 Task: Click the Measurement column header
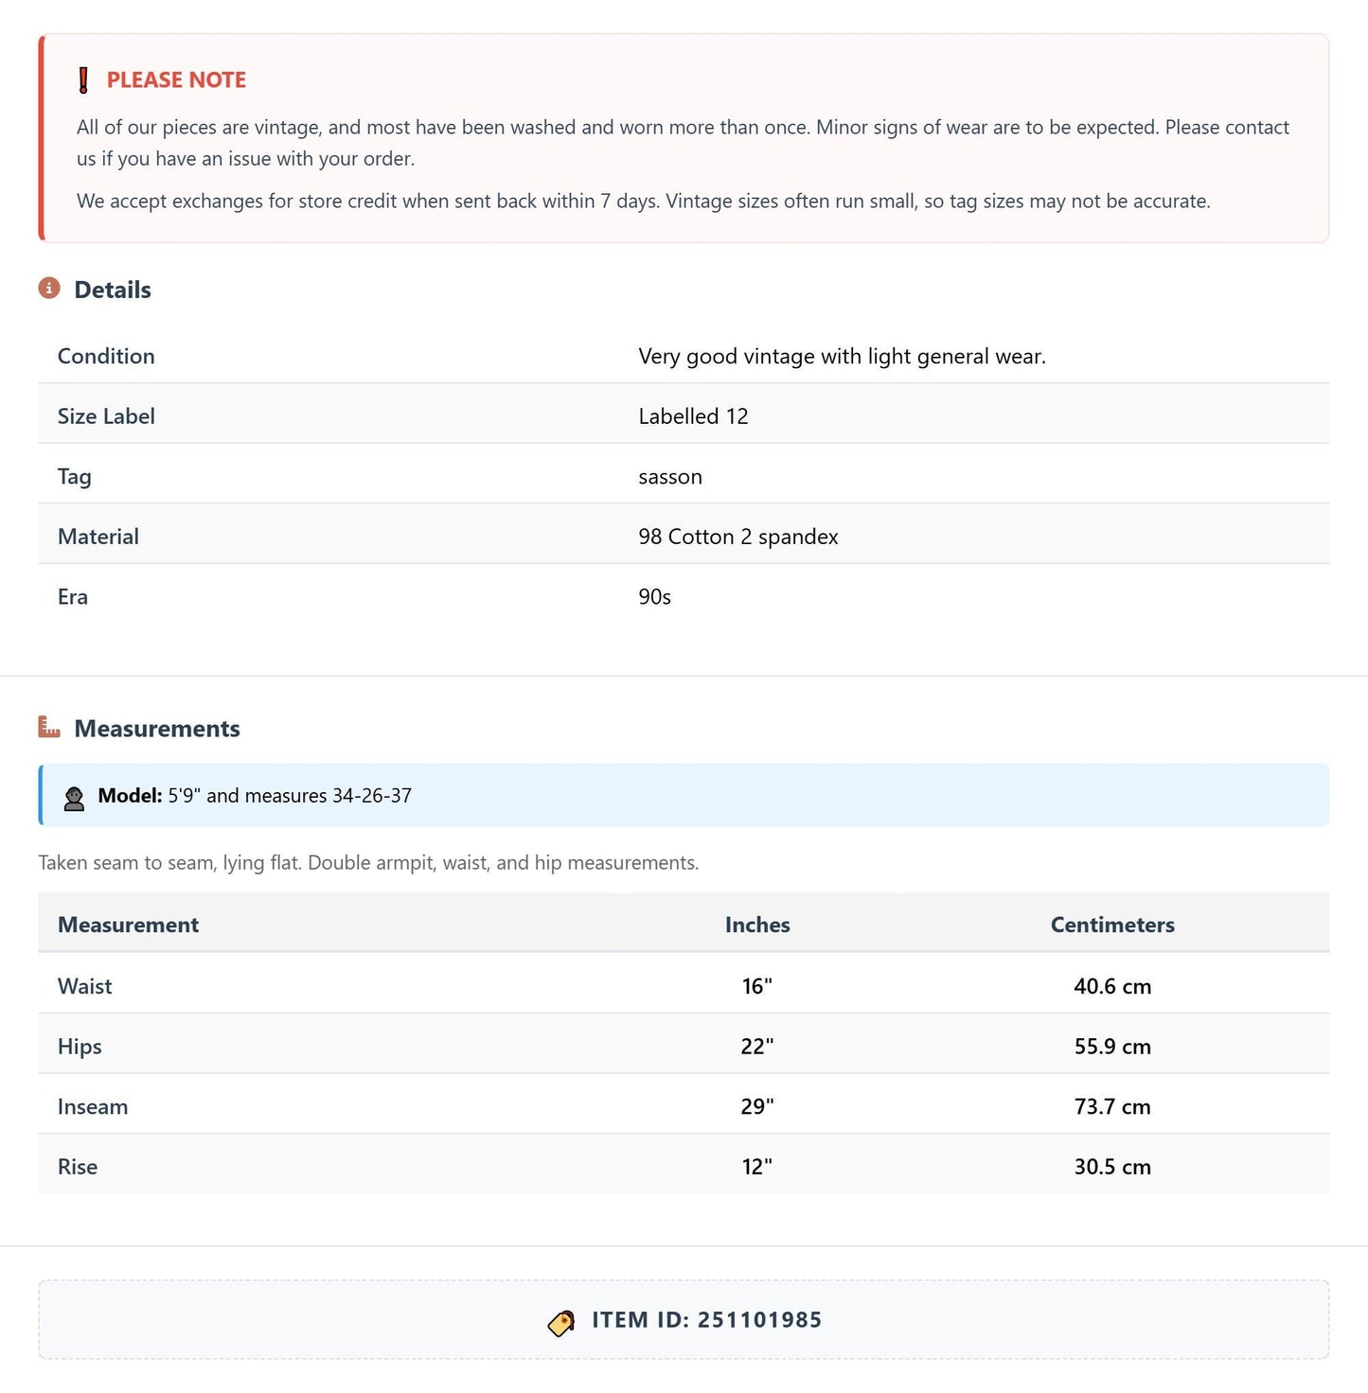pyautogui.click(x=128, y=925)
